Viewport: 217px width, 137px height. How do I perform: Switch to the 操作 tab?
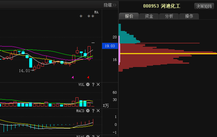[x=189, y=16]
